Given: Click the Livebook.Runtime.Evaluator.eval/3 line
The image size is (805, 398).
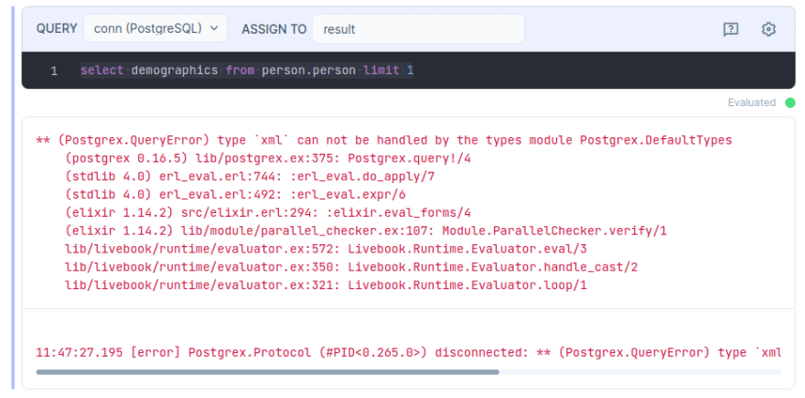Looking at the screenshot, I should (x=326, y=249).
